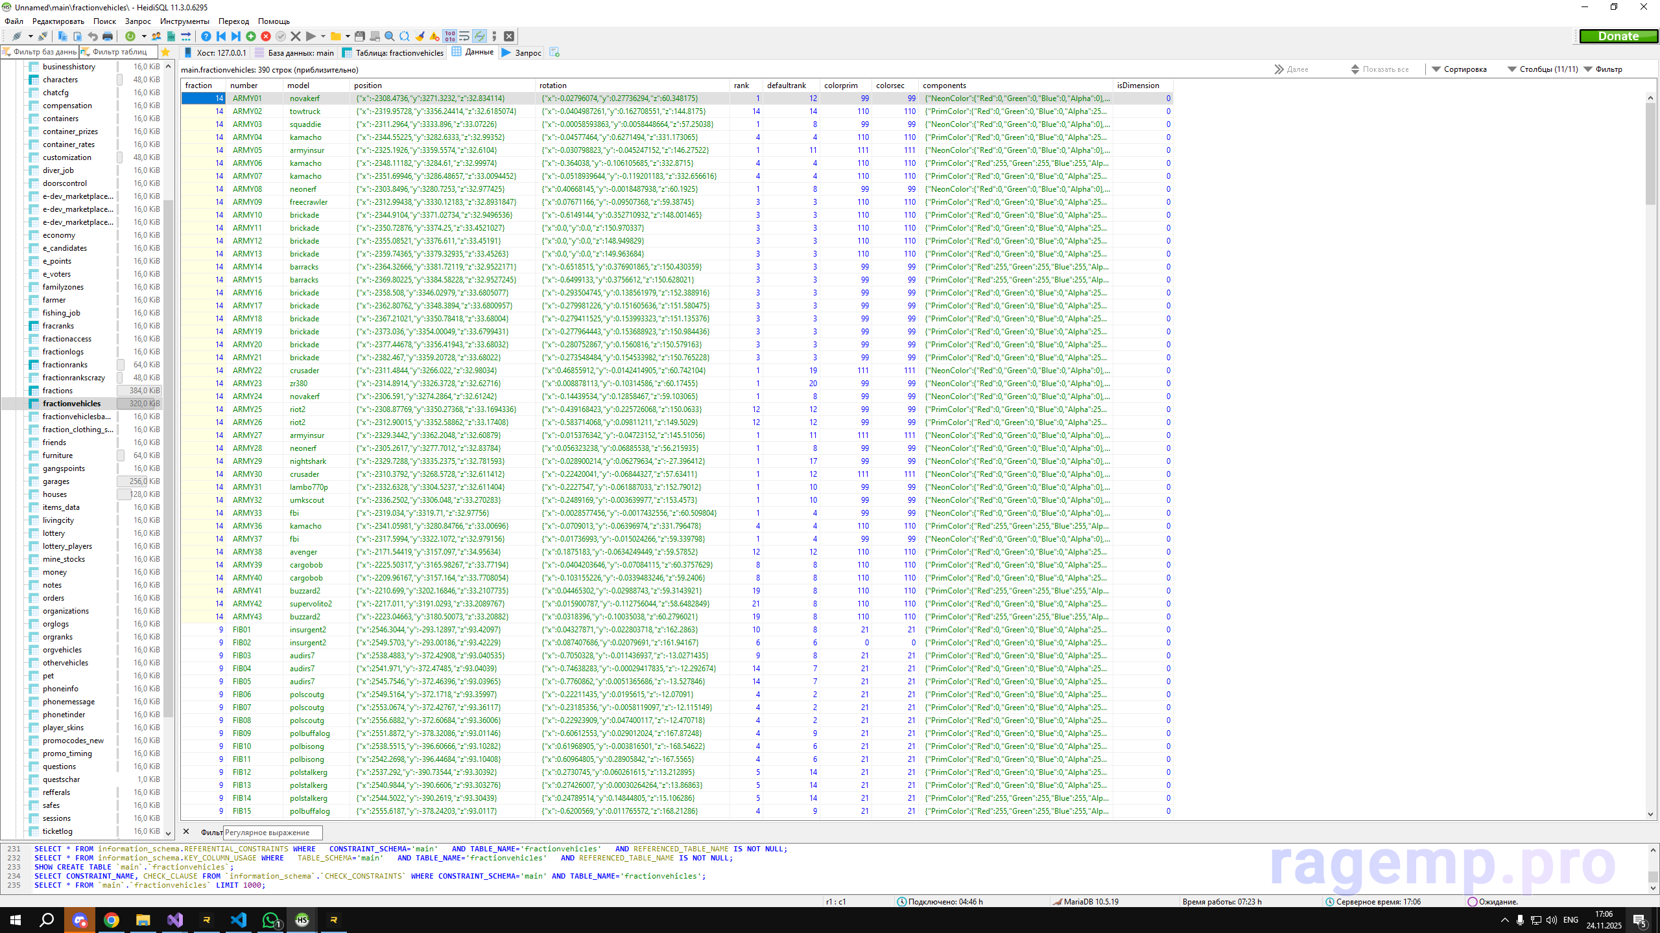Image resolution: width=1660 pixels, height=933 pixels.
Task: Disconnect from the current server
Action: (44, 36)
